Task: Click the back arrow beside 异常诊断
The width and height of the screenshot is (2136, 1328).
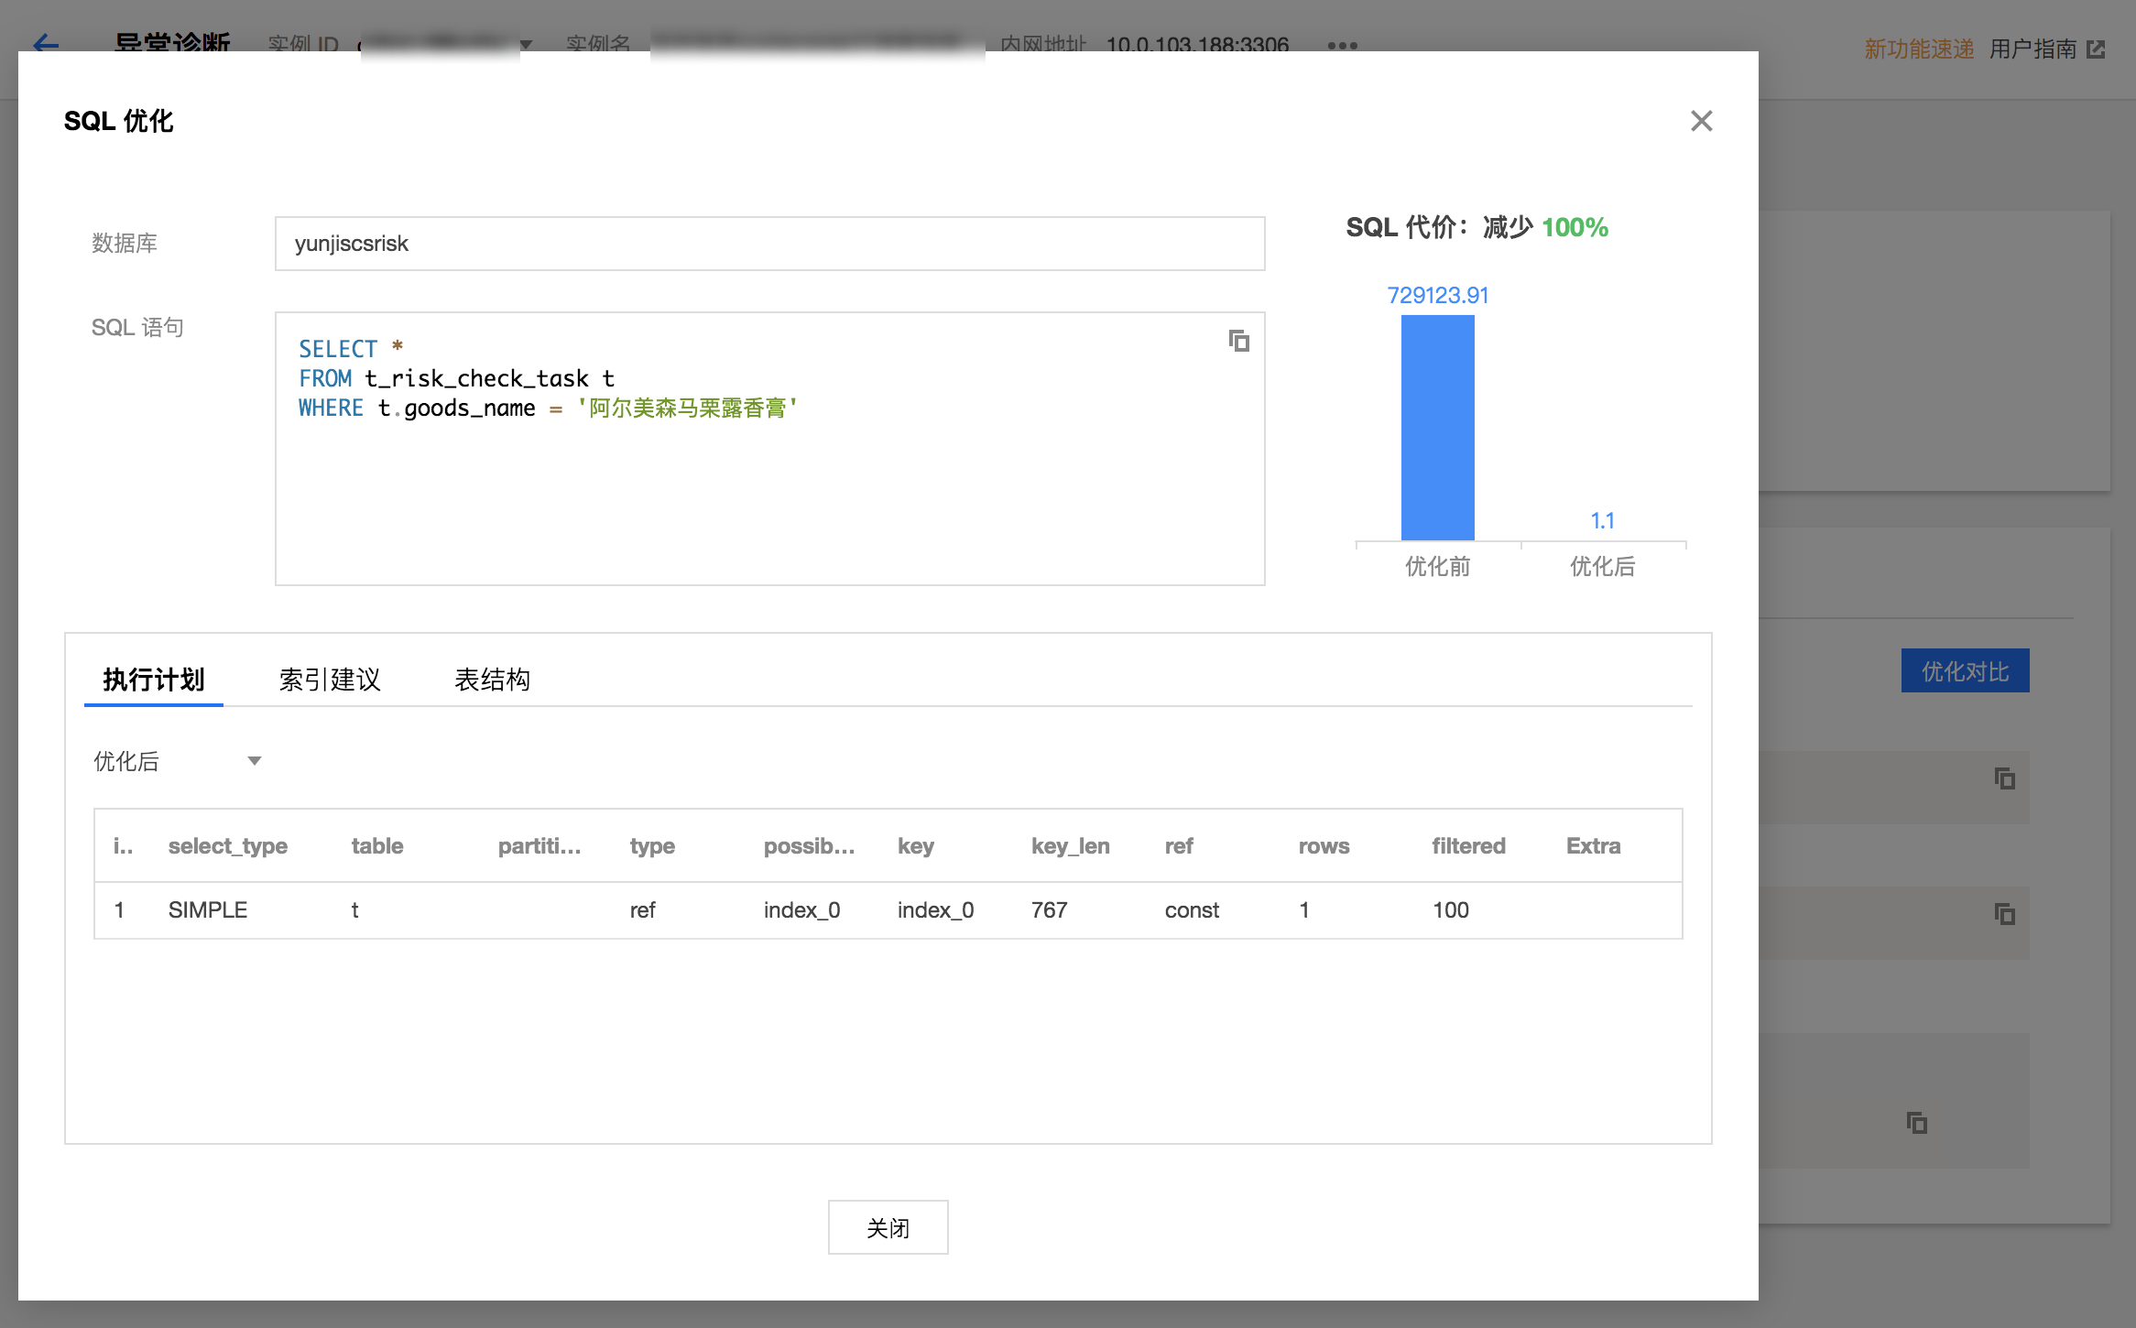Action: pos(45,45)
